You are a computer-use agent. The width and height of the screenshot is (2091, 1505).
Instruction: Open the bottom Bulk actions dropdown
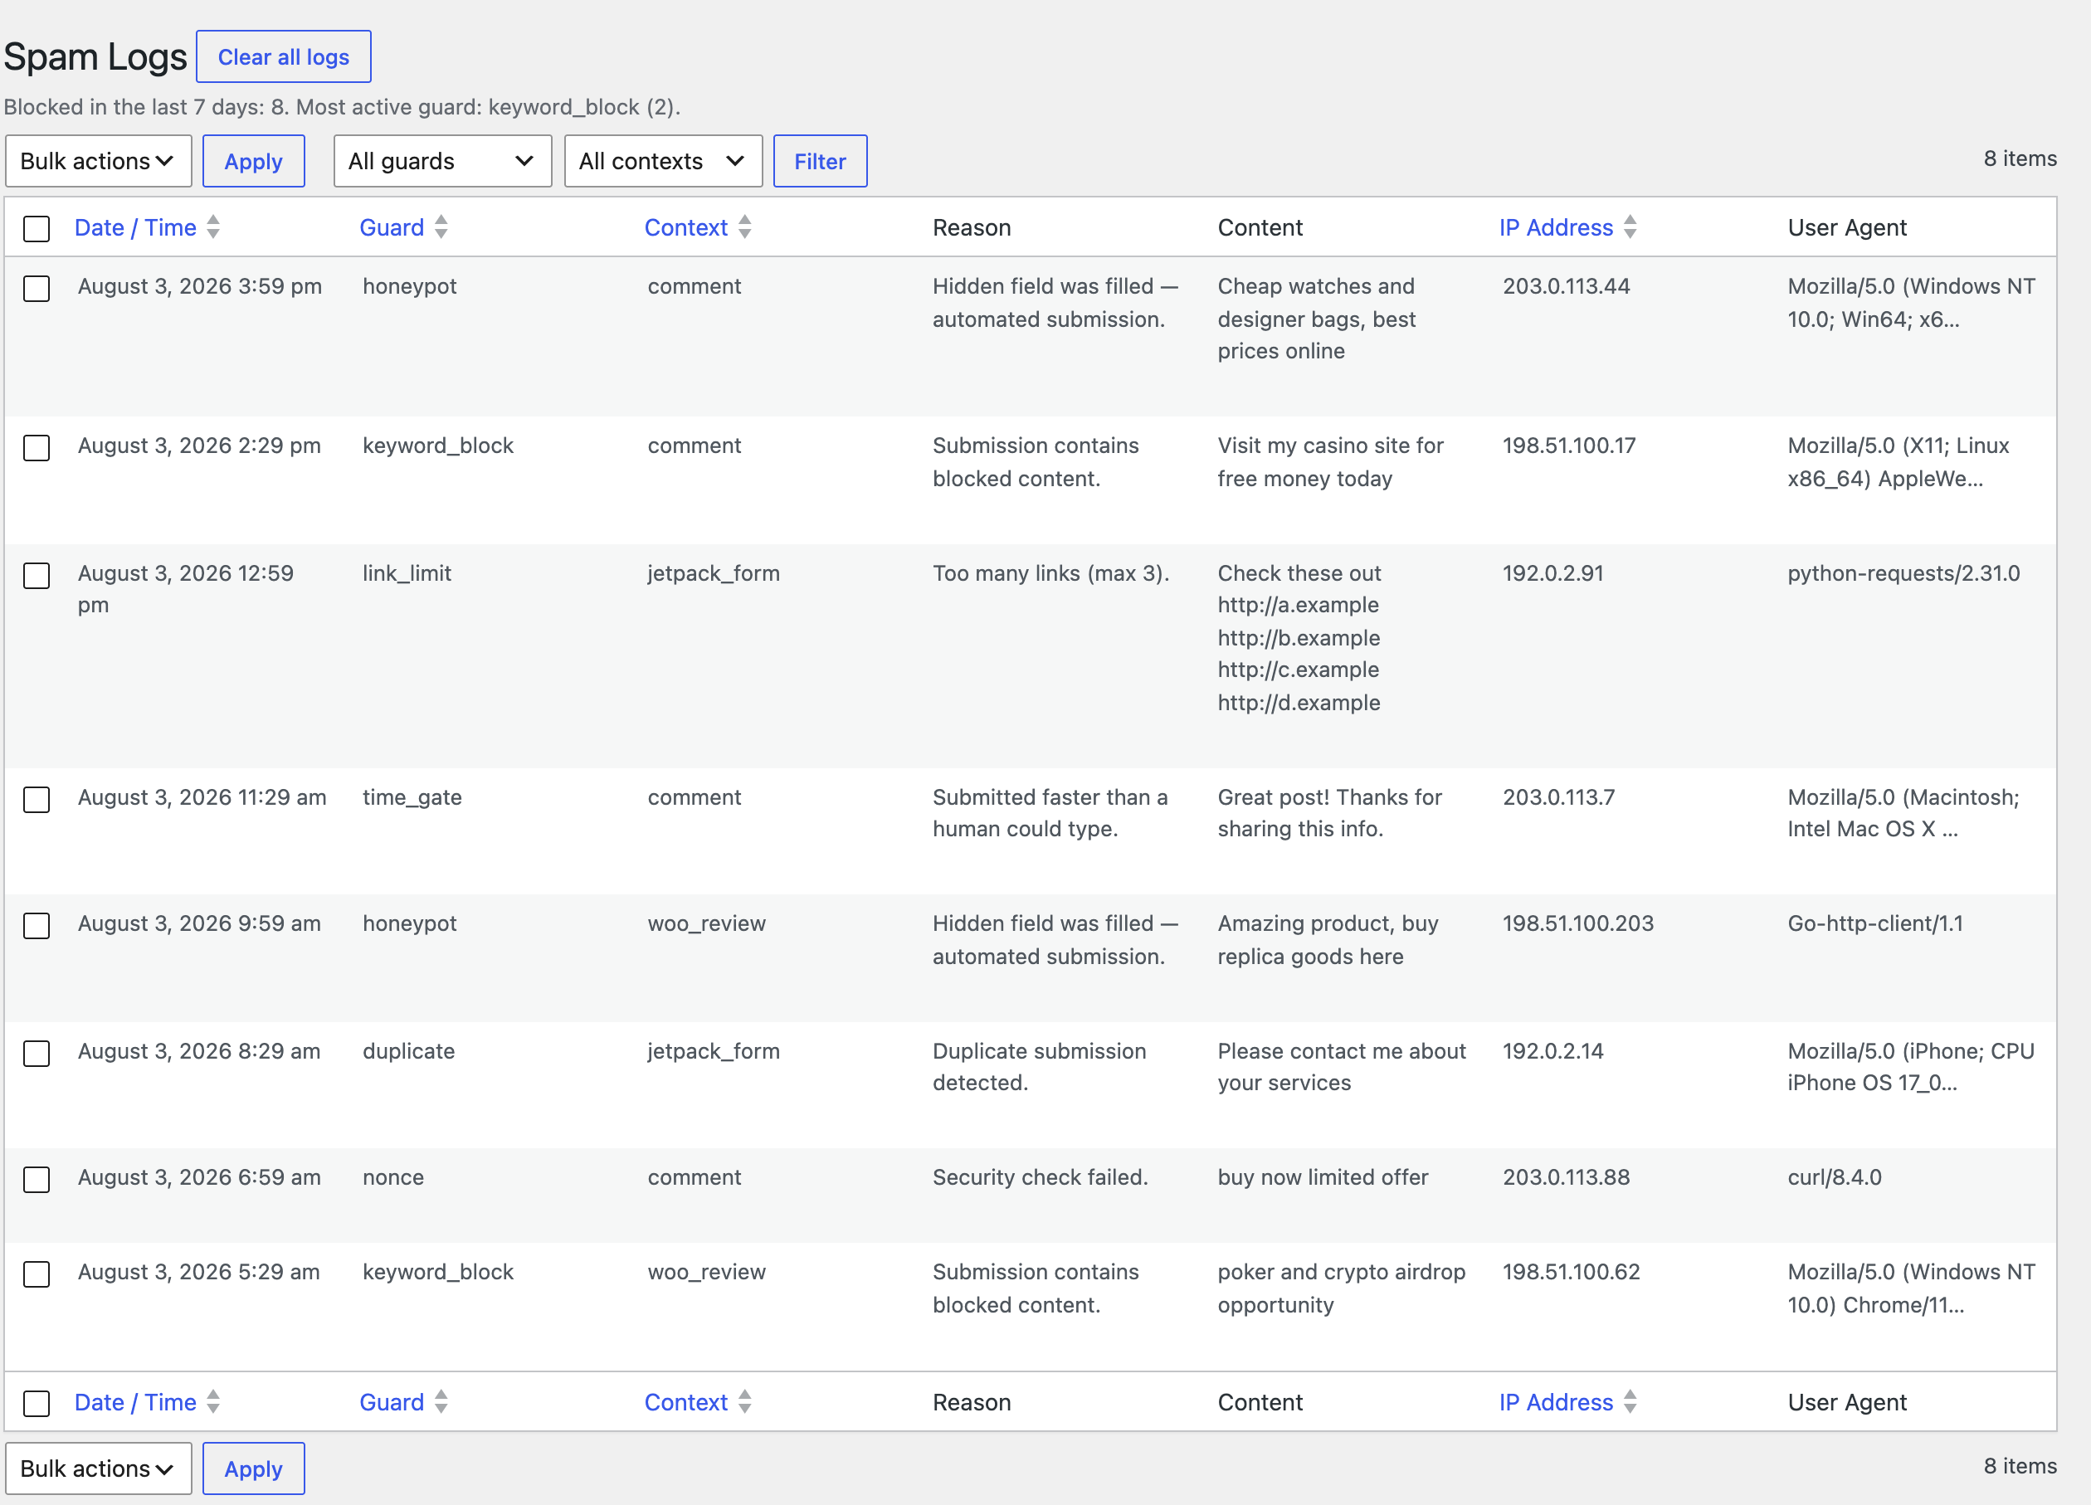(x=99, y=1468)
